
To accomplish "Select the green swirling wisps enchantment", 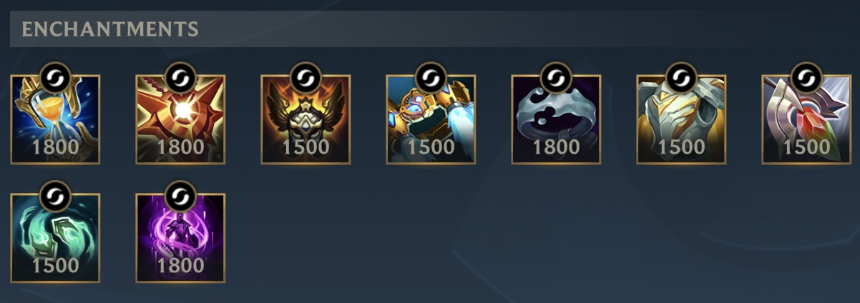I will tap(55, 238).
